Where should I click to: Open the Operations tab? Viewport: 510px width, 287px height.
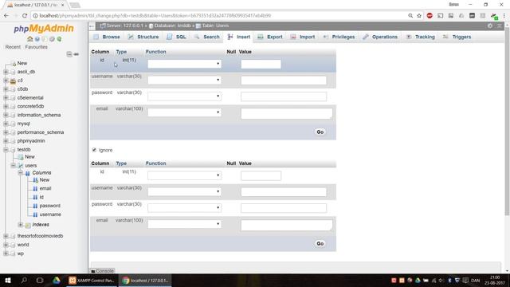pos(380,37)
